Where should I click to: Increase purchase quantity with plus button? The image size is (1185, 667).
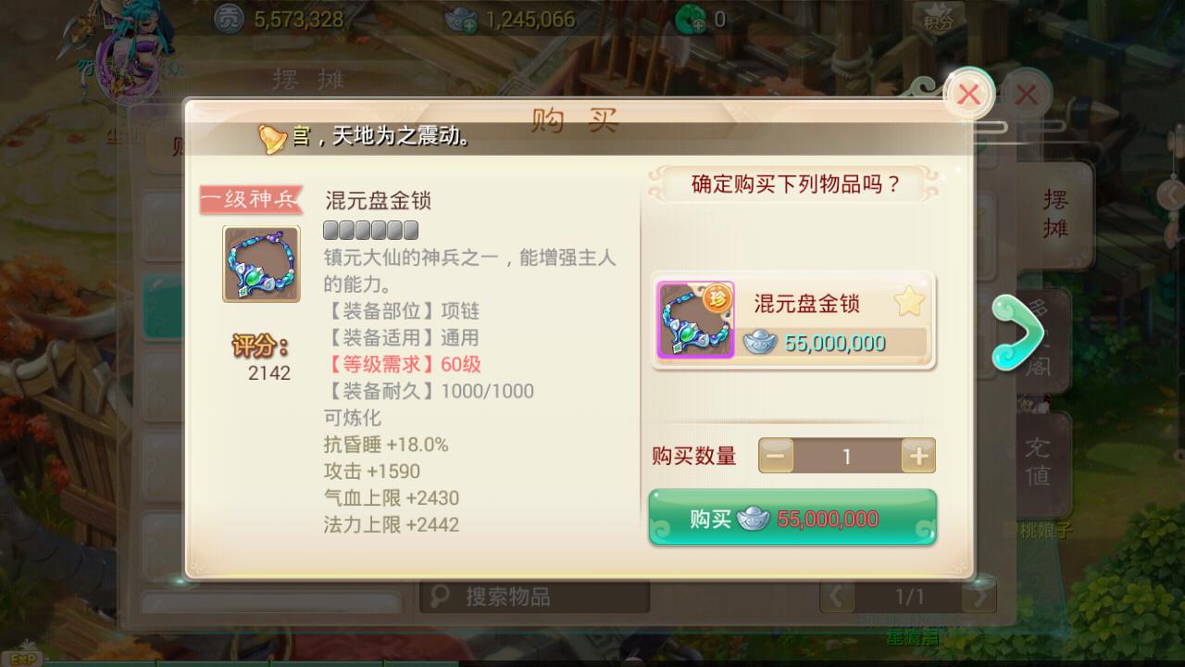point(918,456)
